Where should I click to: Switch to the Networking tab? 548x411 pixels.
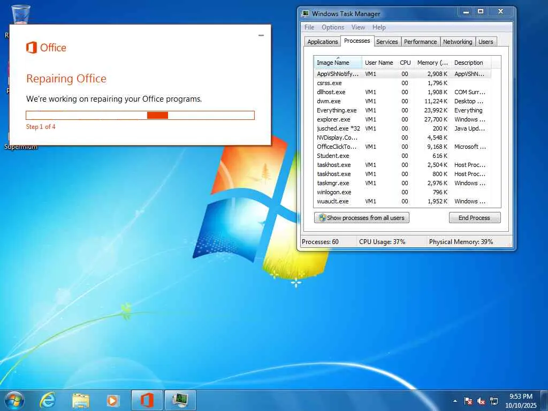click(458, 42)
